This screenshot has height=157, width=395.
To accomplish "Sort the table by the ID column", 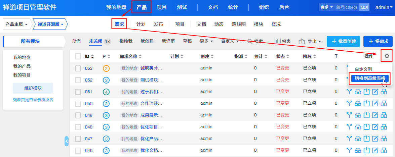I will (x=89, y=56).
